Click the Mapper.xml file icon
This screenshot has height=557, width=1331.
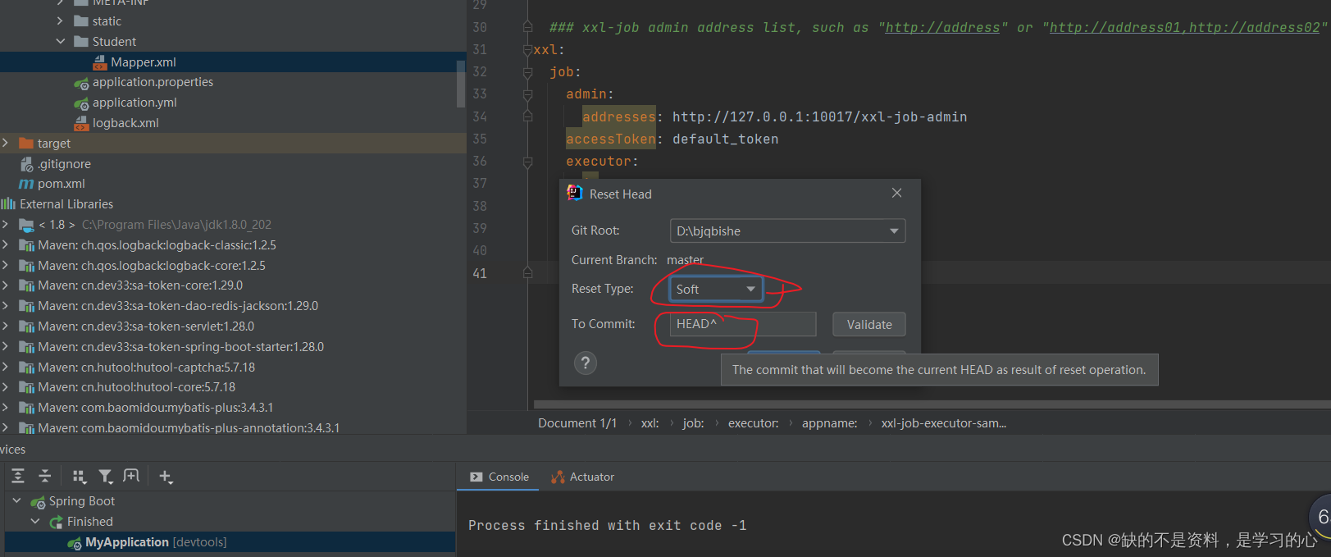pyautogui.click(x=100, y=62)
